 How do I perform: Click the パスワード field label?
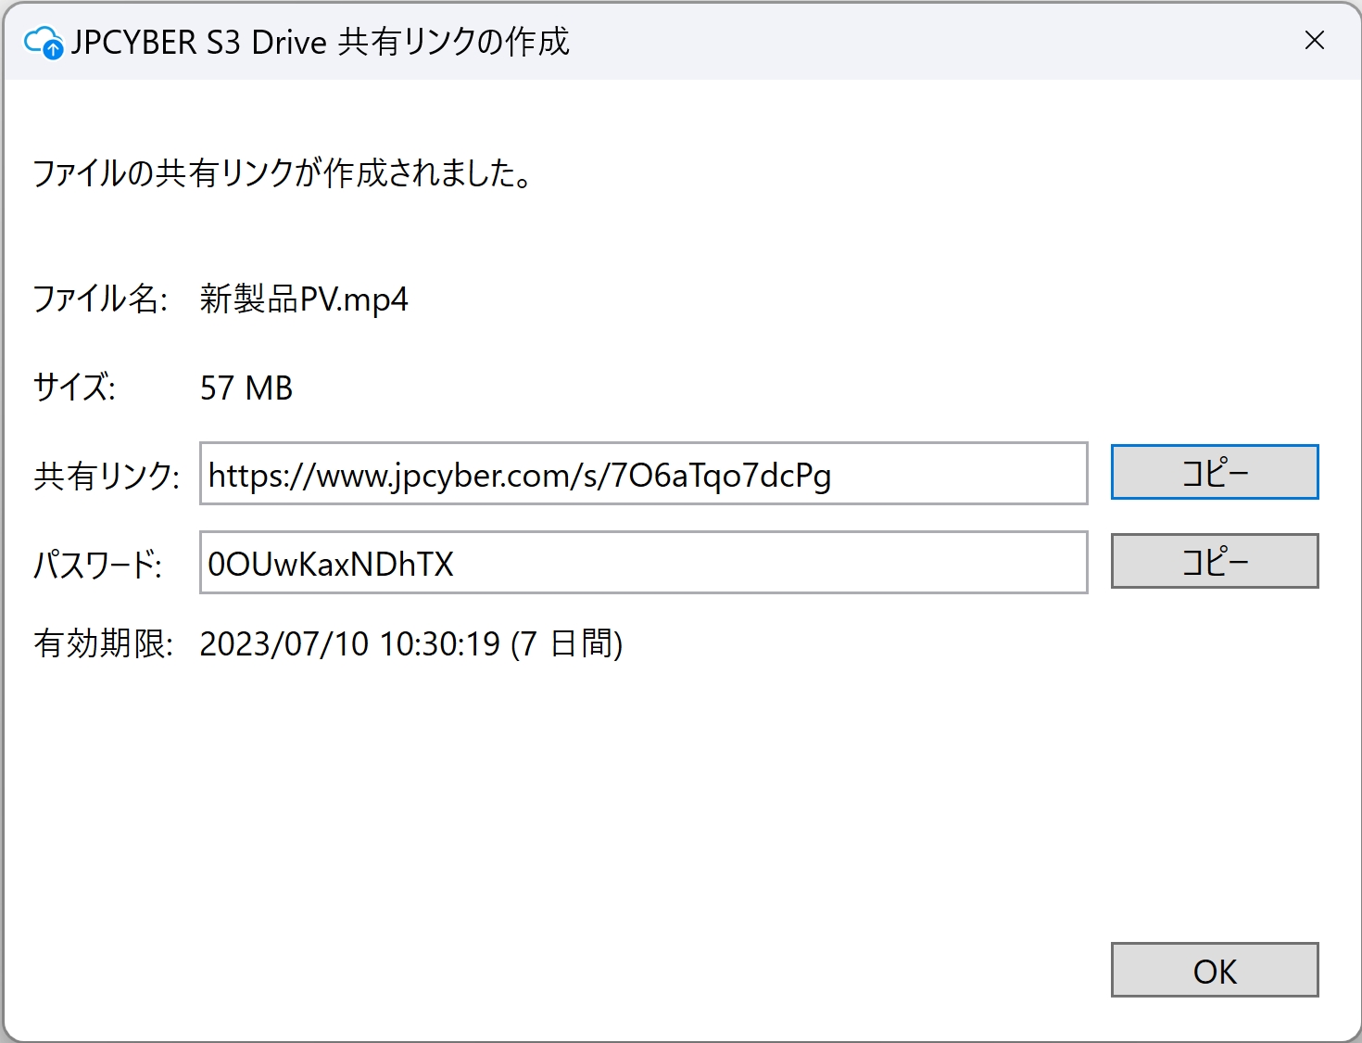[98, 565]
